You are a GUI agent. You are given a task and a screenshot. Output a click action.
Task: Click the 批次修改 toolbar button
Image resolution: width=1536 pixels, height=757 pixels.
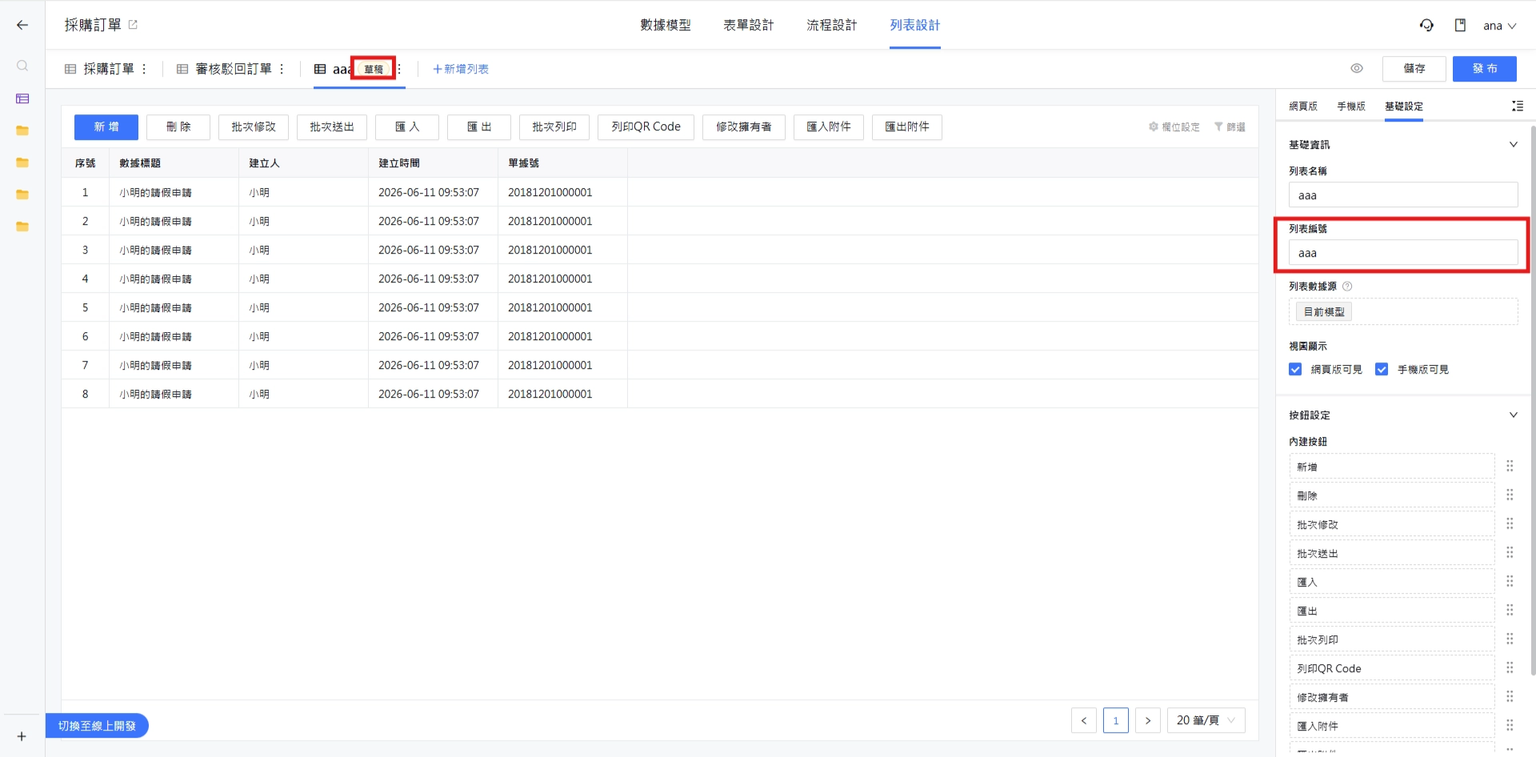254,127
